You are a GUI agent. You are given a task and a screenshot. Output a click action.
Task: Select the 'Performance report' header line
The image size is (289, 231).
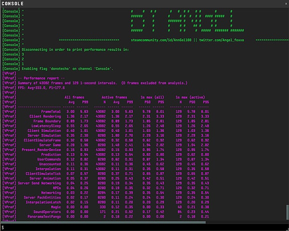41,78
